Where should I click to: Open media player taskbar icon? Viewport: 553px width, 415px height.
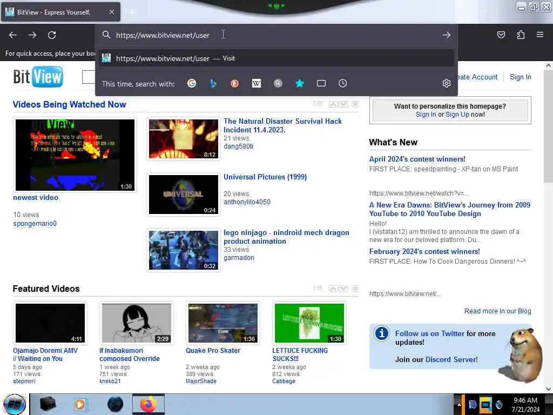coord(80,404)
